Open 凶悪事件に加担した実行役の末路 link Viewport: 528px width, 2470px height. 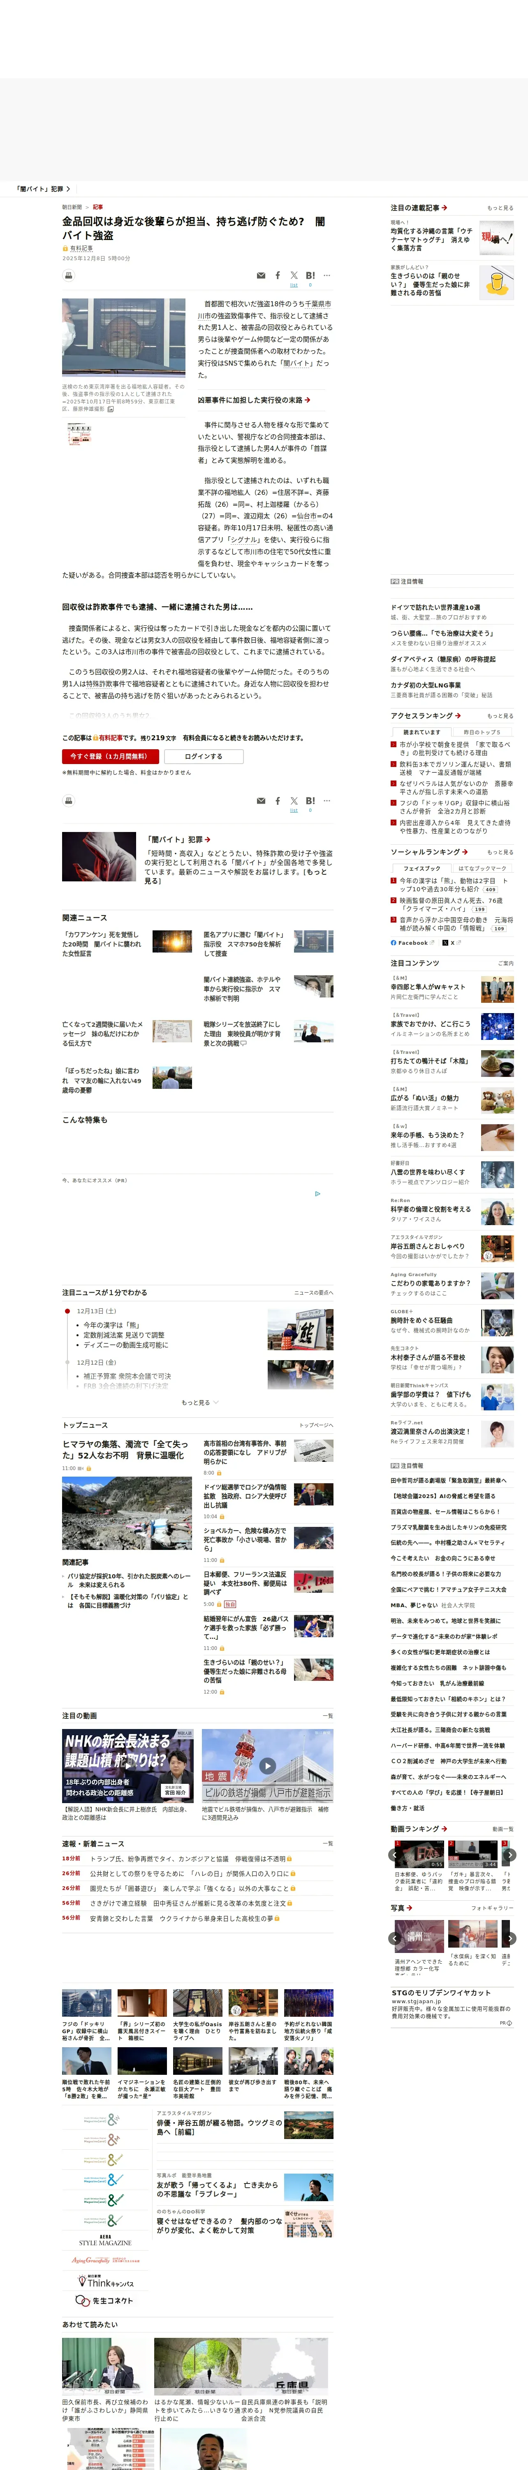click(254, 400)
